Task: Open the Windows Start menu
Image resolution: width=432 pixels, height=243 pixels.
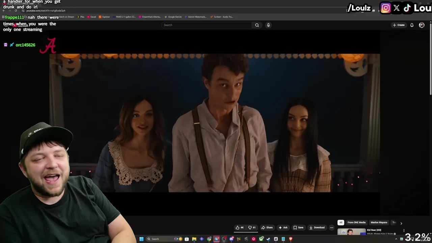Action: [141, 239]
